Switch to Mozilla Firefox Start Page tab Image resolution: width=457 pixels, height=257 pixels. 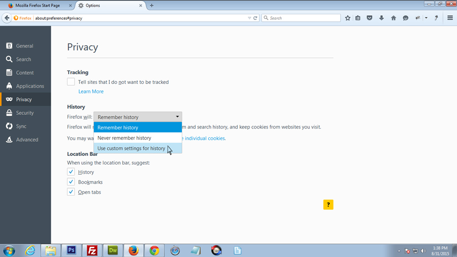[x=37, y=6]
